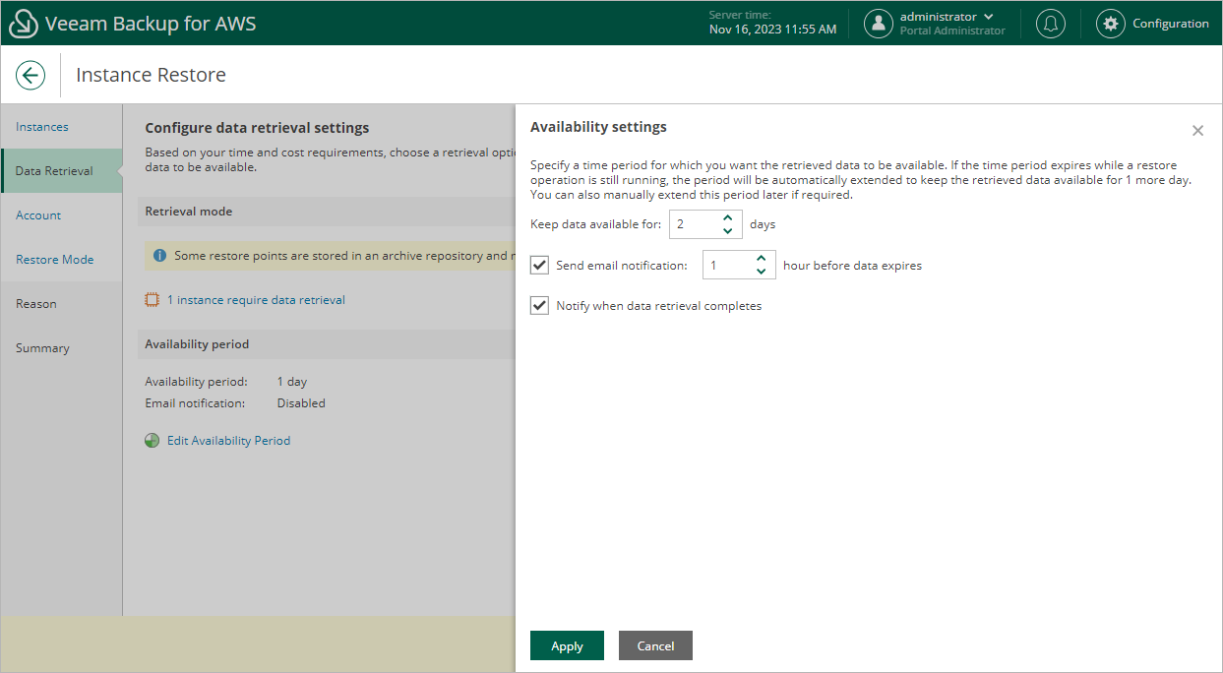Open the notifications bell
Image resolution: width=1223 pixels, height=673 pixels.
click(x=1051, y=24)
